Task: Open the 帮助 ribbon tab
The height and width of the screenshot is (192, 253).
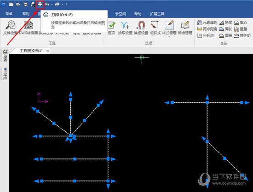Action: click(x=138, y=14)
